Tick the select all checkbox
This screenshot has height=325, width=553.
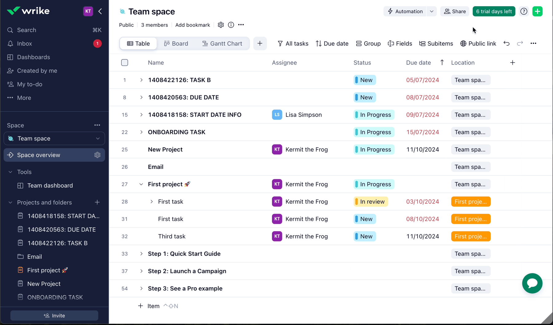[x=124, y=63]
